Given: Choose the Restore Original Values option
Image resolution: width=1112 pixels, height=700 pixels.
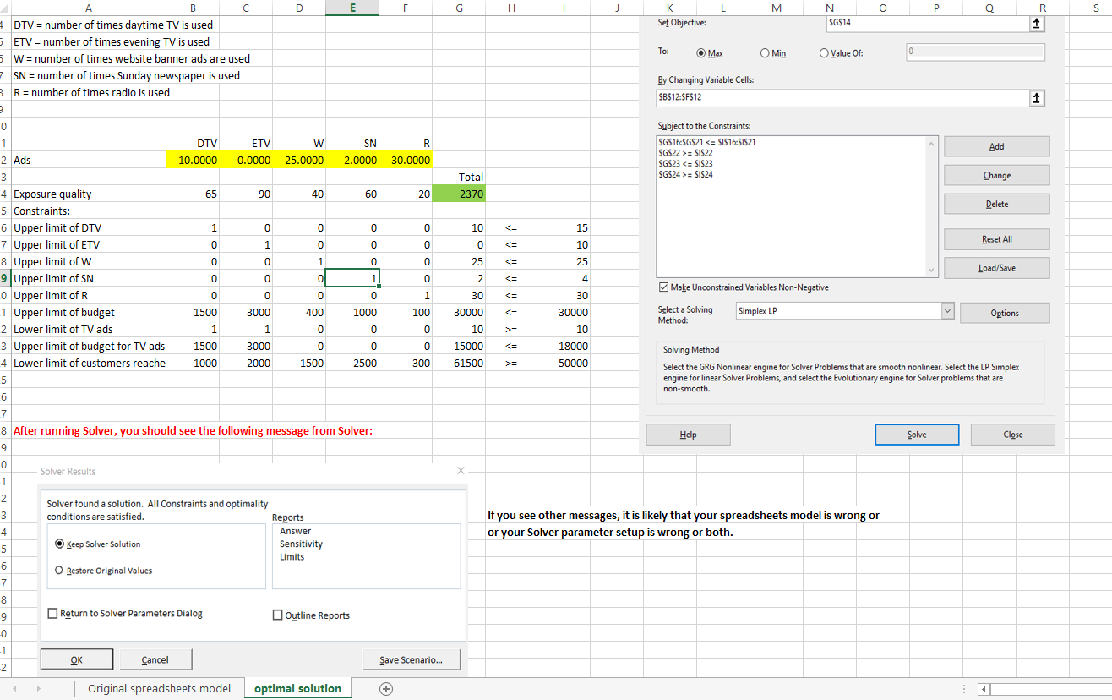Looking at the screenshot, I should point(59,570).
